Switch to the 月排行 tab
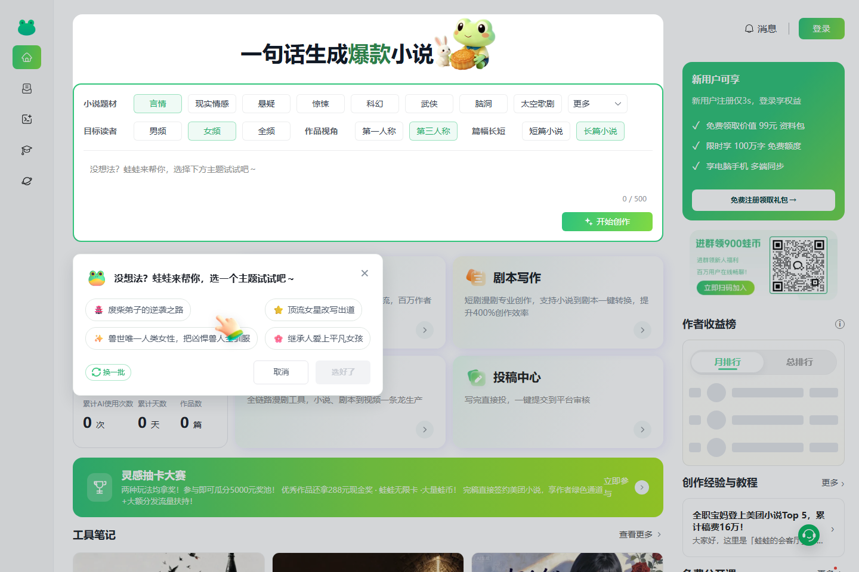859x572 pixels. tap(728, 362)
